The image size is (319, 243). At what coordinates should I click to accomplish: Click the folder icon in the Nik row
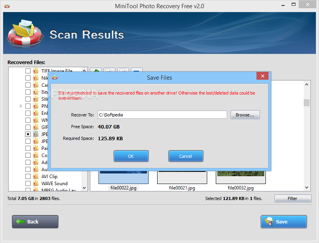[x=36, y=78]
